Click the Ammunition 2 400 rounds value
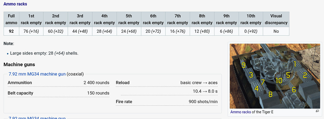This screenshot has height=119, width=324. click(x=97, y=83)
